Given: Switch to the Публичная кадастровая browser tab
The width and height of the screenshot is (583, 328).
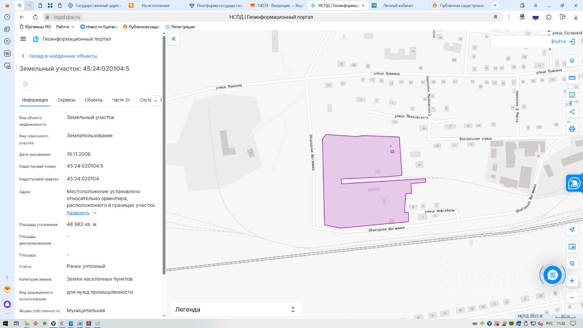Looking at the screenshot, I should [459, 5].
